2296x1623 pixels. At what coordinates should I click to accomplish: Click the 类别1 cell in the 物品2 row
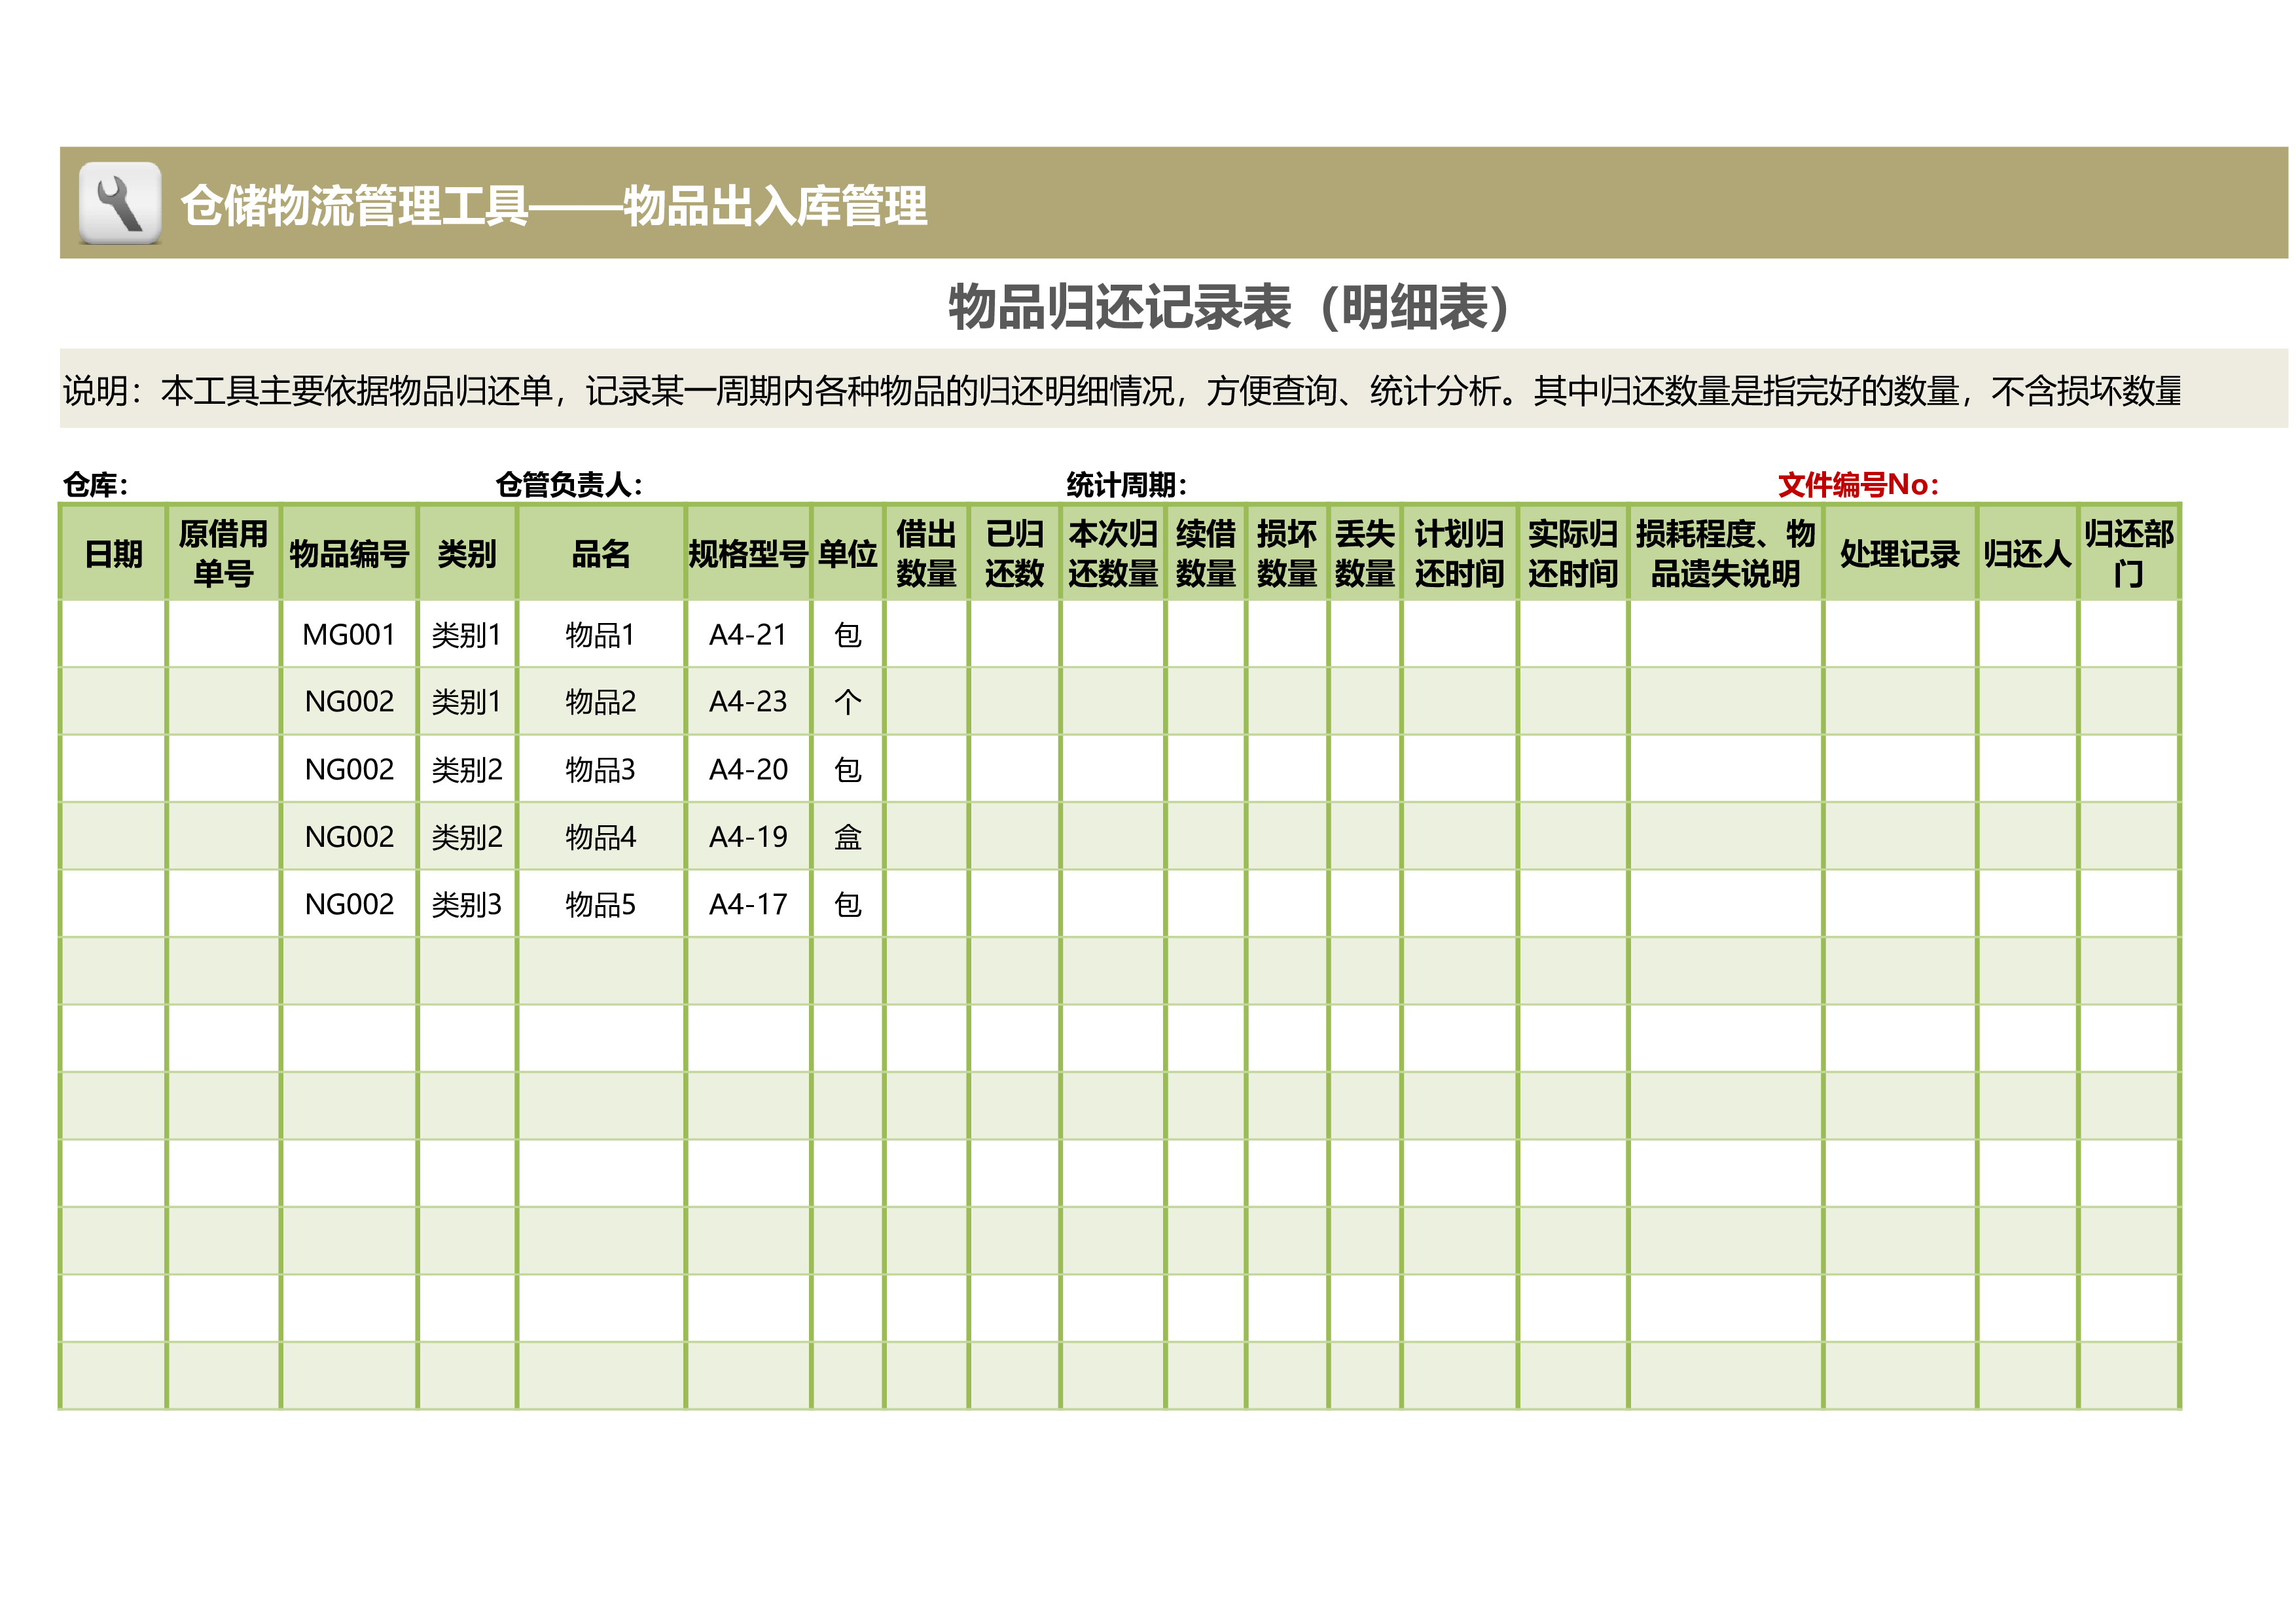467,701
